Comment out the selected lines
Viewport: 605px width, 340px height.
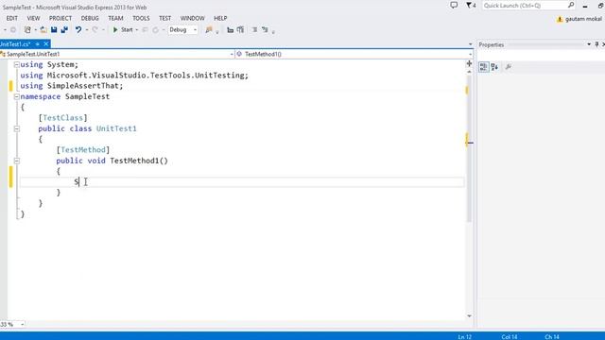pos(254,29)
